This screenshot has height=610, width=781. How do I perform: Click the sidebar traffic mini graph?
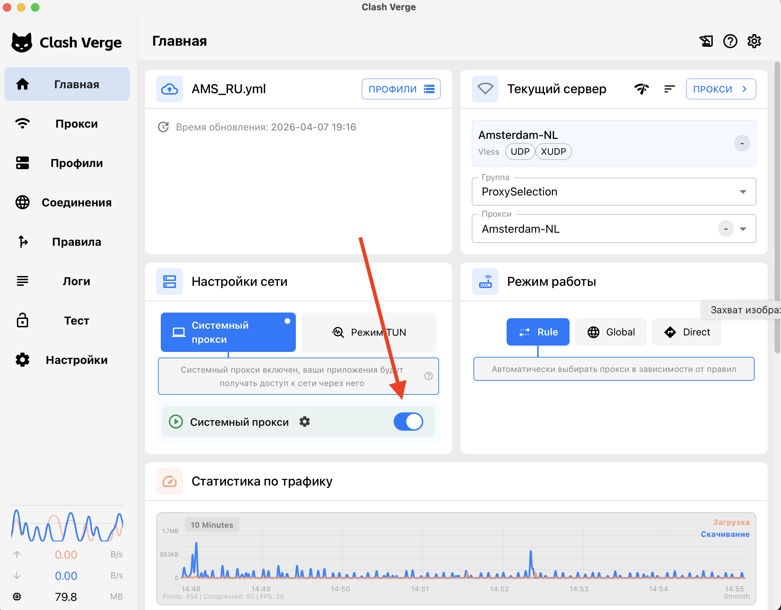click(x=67, y=524)
